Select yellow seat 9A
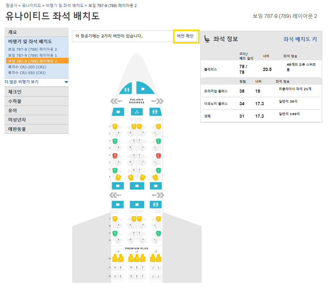Screen dimensions: 328x297 click(115, 219)
